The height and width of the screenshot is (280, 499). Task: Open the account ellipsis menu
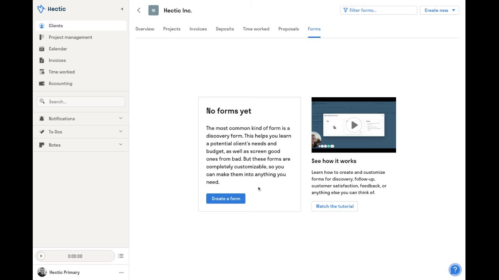pyautogui.click(x=121, y=273)
